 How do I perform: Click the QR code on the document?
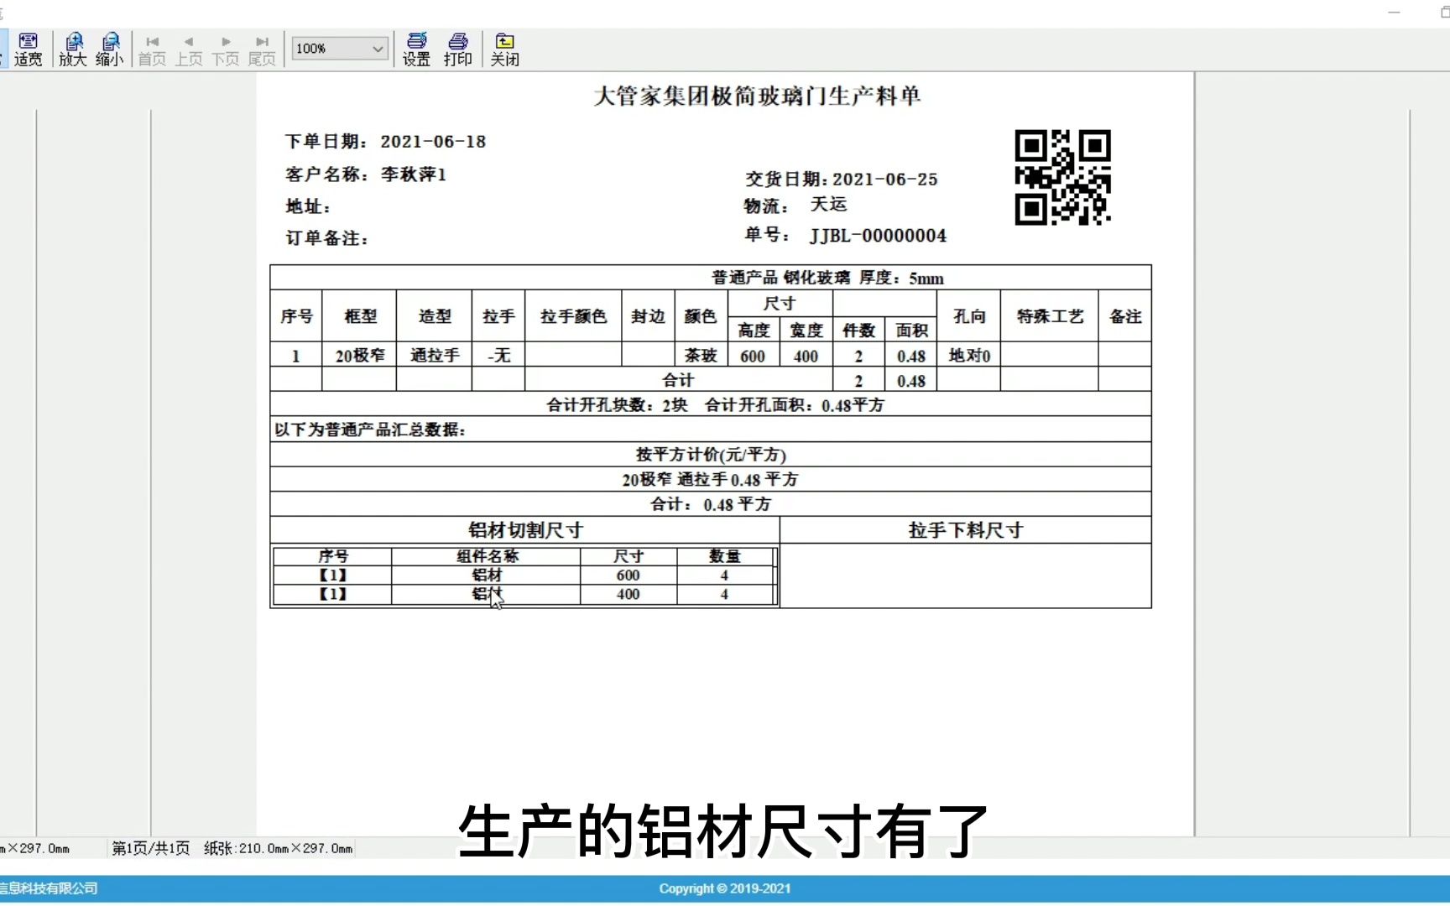tap(1062, 178)
